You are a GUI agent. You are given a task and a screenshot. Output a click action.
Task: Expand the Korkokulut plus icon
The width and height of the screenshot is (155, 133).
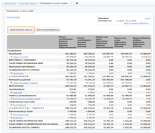11,118
